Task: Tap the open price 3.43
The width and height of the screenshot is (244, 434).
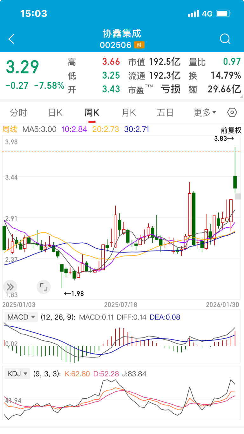Action: tap(111, 89)
